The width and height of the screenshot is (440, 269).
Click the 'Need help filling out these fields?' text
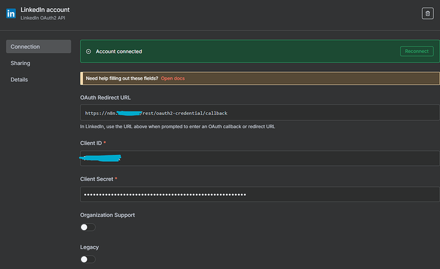click(x=121, y=78)
